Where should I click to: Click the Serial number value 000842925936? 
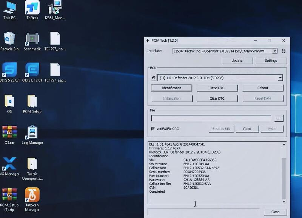coord(194,172)
